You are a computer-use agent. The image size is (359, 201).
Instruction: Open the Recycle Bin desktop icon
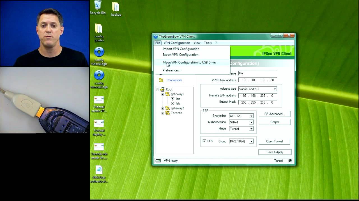coord(98,8)
